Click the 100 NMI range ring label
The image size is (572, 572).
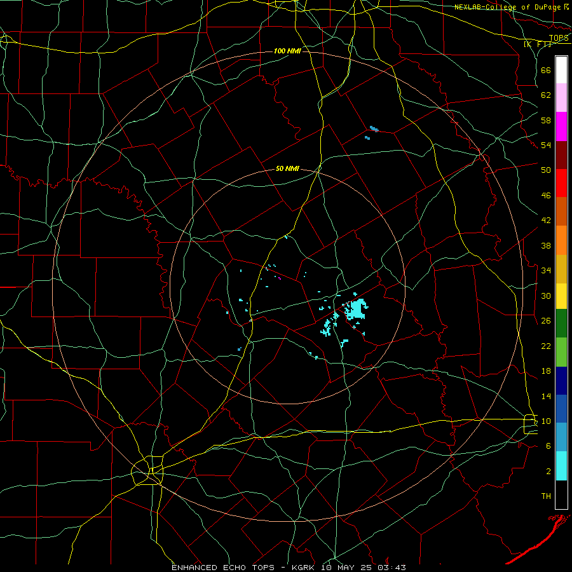[287, 51]
